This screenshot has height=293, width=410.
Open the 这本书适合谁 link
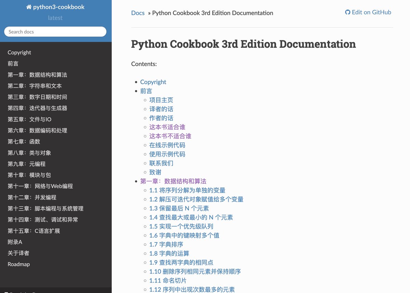click(x=167, y=127)
